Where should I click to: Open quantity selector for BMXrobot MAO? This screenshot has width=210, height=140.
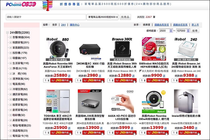tap(143, 81)
